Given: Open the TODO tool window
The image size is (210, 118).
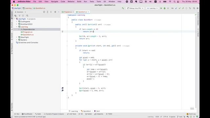Looking at the screenshot, I should (x=109, y=114).
